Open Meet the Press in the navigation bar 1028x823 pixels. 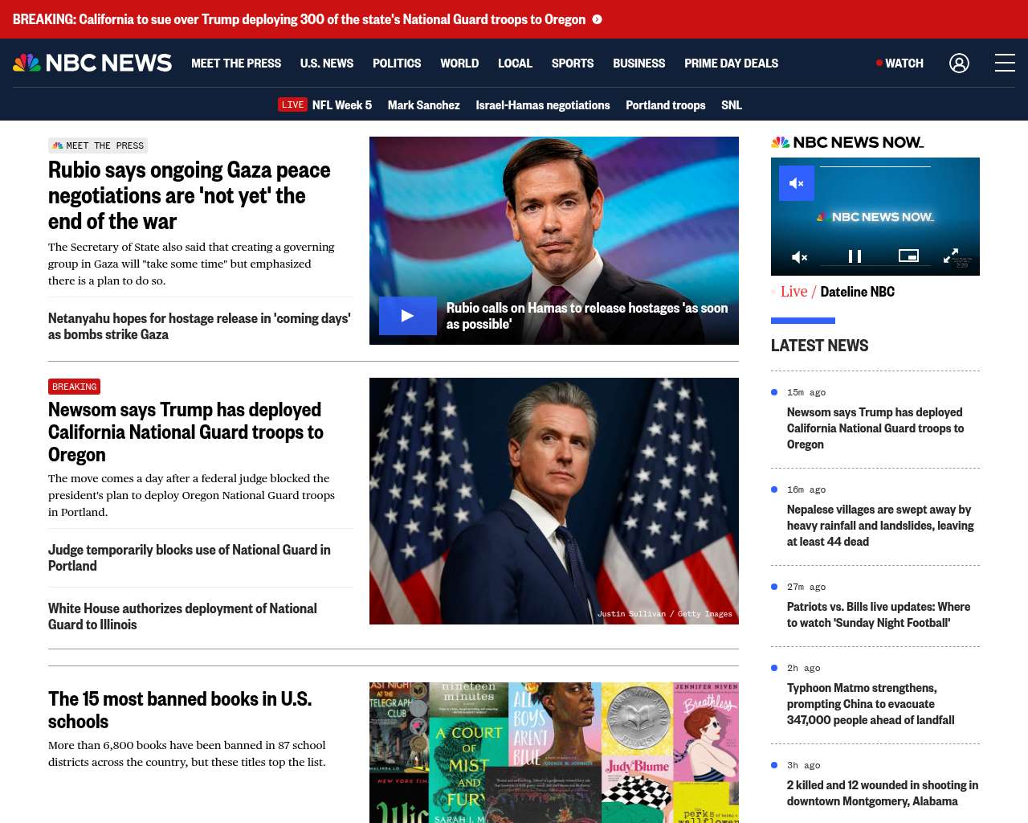236,63
